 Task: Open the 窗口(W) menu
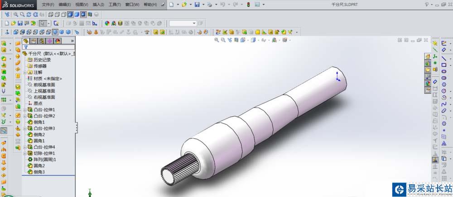(132, 5)
